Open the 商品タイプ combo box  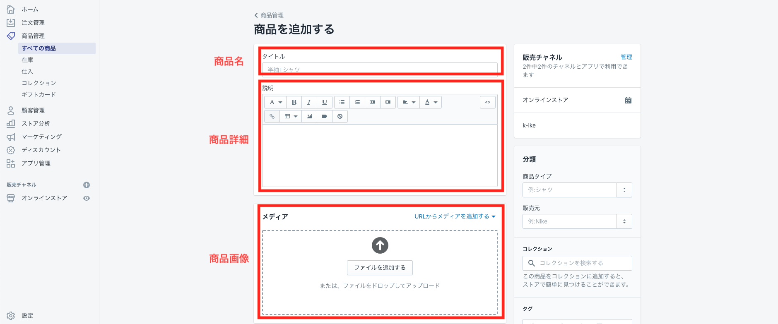click(577, 190)
